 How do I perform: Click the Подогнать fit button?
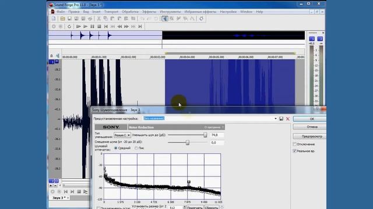pyautogui.click(x=195, y=207)
